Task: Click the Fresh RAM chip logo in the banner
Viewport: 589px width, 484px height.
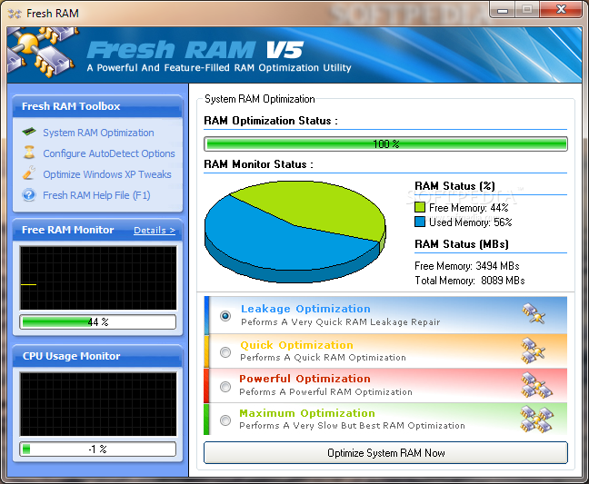Action: (x=42, y=52)
